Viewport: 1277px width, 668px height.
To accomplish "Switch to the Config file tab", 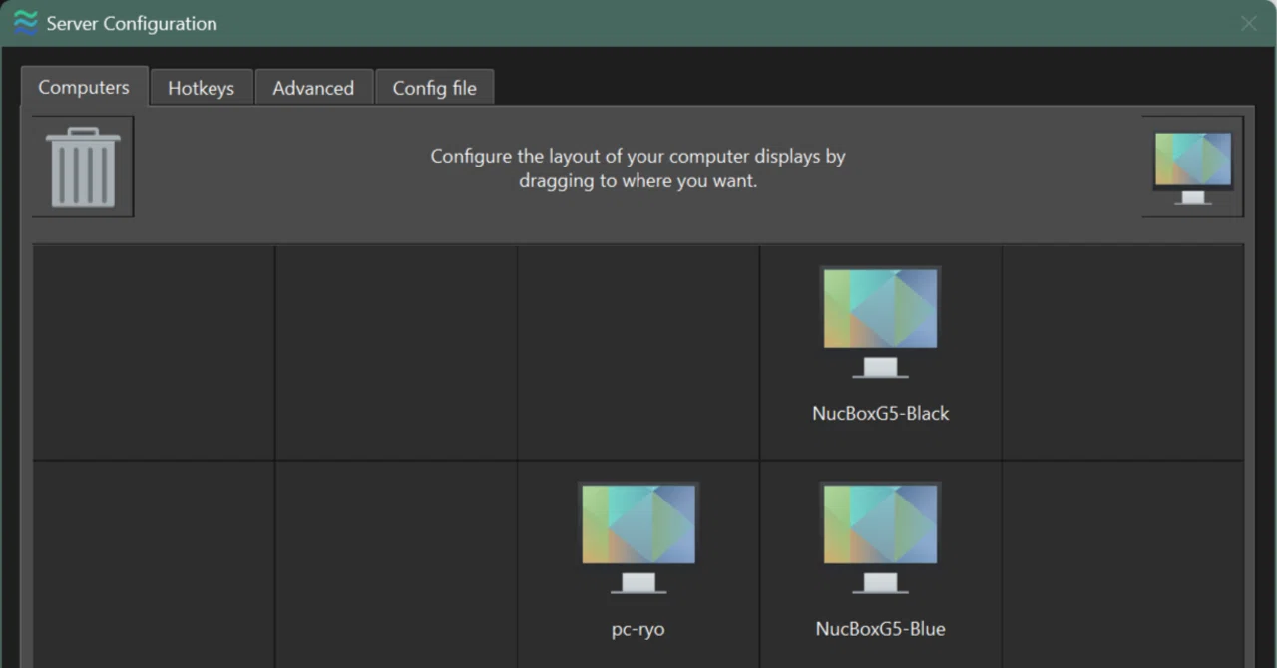I will pyautogui.click(x=435, y=88).
